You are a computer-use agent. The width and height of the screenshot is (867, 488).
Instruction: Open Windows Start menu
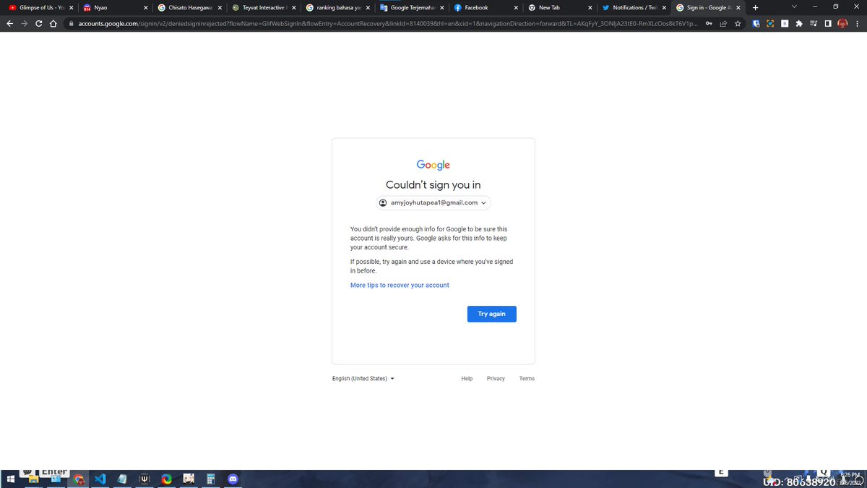click(x=11, y=479)
